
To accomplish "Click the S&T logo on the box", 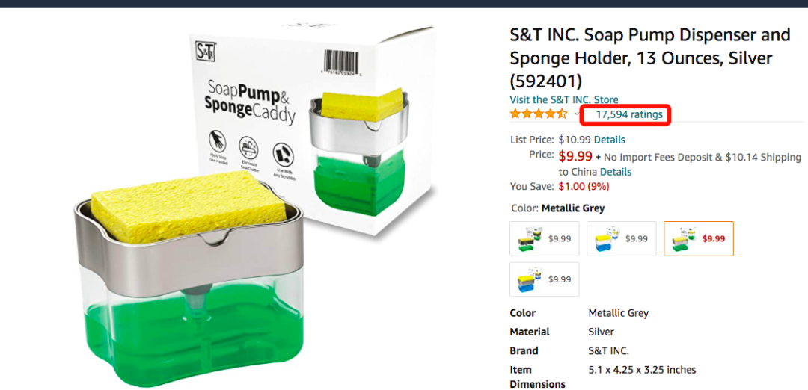I will tap(206, 50).
